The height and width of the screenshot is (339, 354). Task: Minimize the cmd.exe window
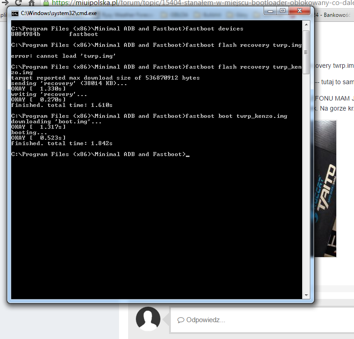tap(270, 11)
